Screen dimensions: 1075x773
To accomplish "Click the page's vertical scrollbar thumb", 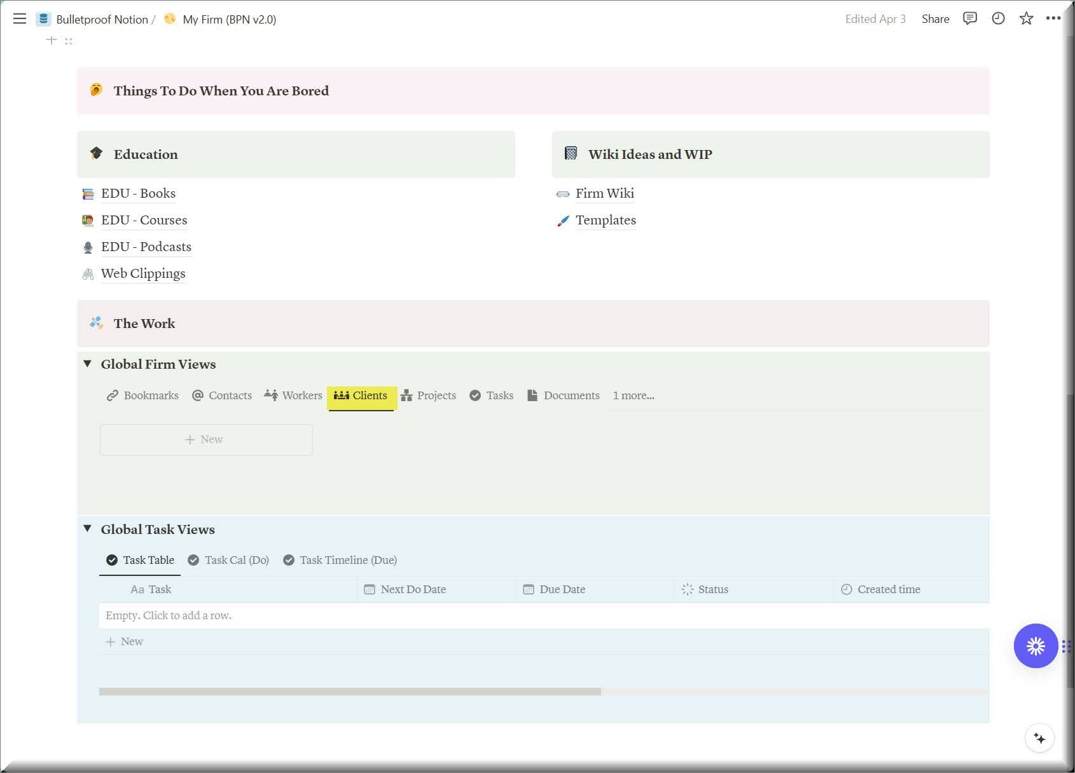I will tap(1070, 540).
